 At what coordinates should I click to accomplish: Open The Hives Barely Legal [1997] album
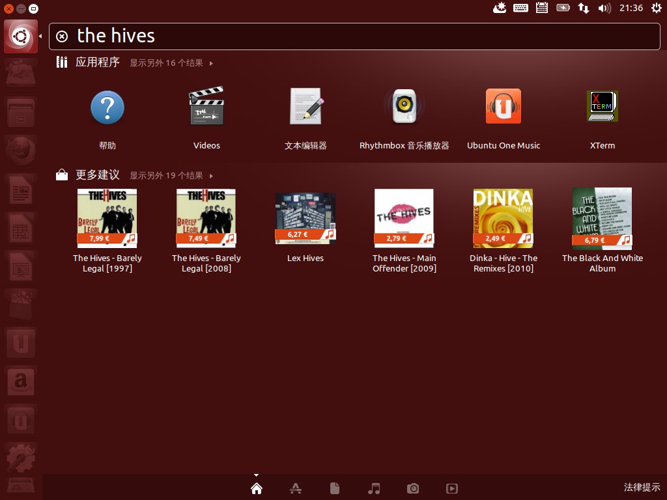(107, 218)
